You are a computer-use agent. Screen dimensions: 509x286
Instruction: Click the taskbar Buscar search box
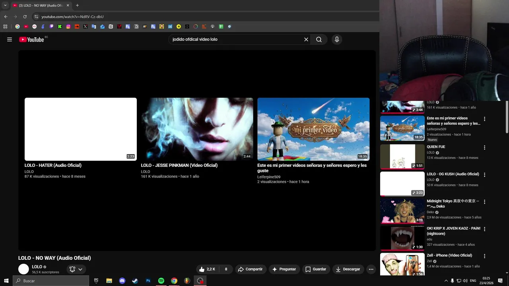(51, 281)
